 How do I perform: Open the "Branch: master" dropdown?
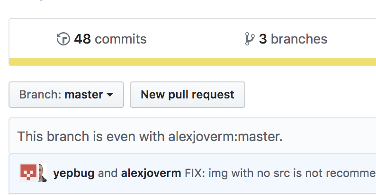pyautogui.click(x=66, y=95)
